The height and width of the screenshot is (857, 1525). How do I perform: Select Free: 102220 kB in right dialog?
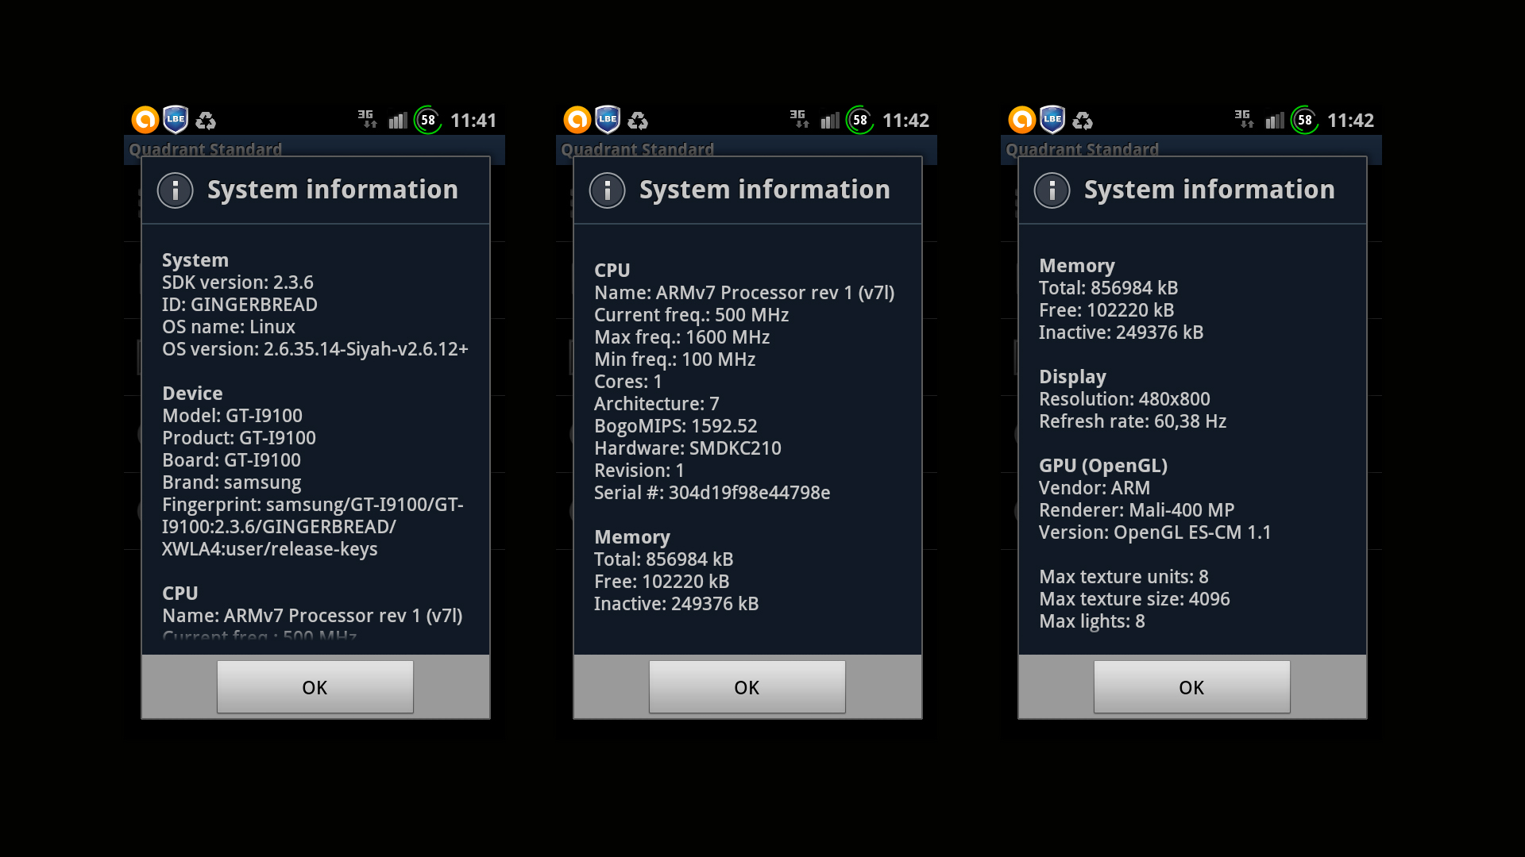(x=1106, y=310)
